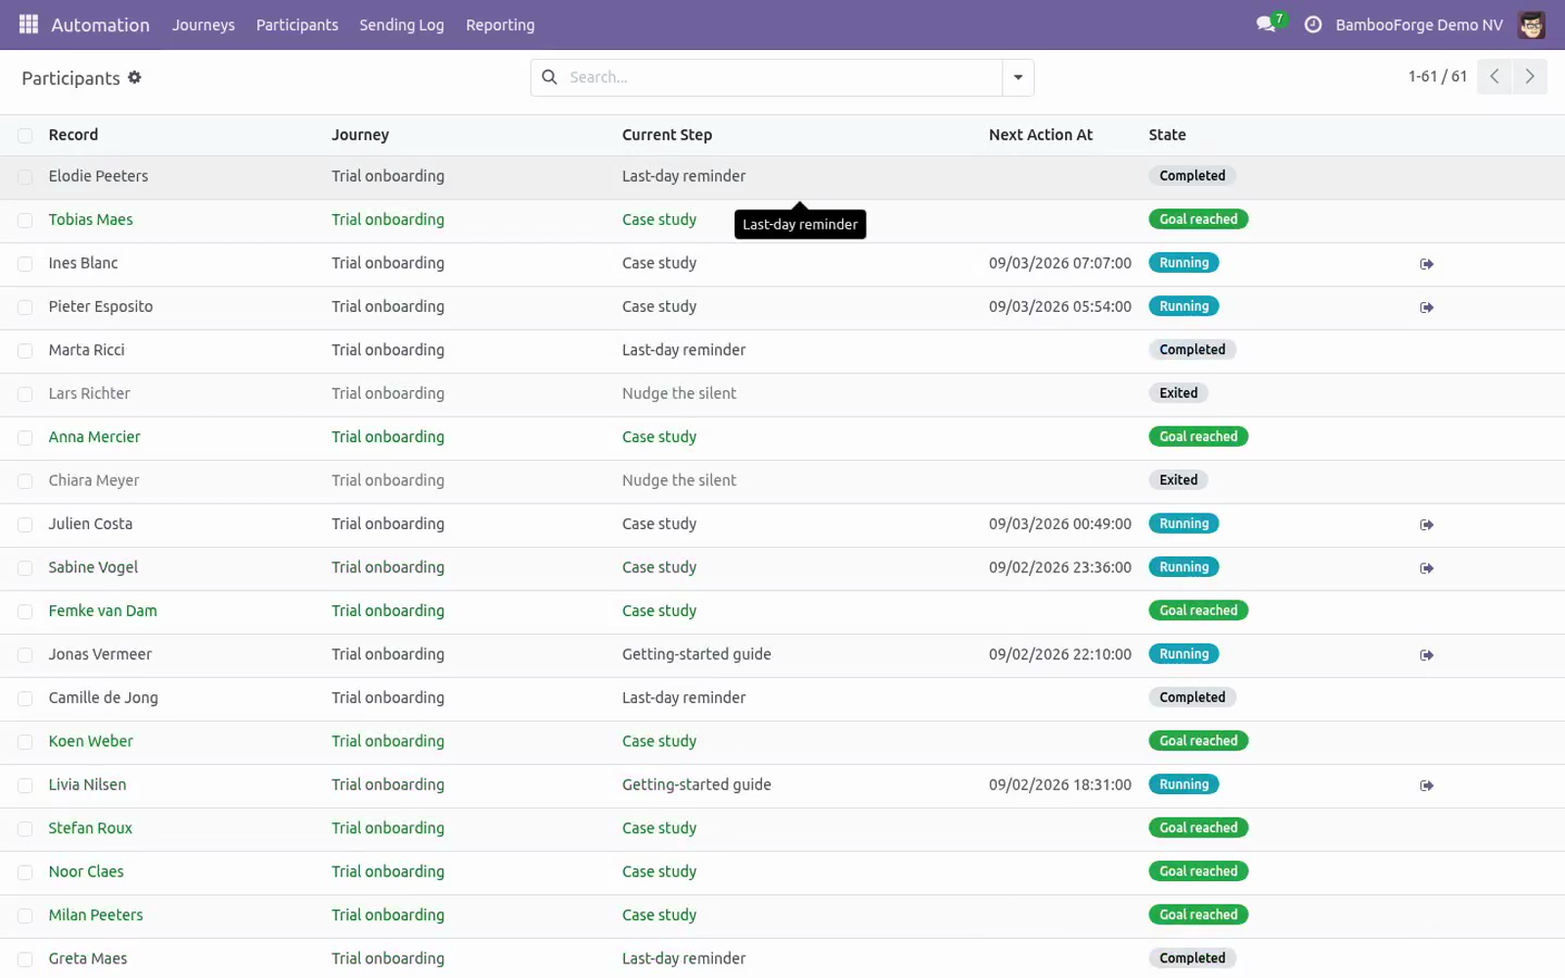Image resolution: width=1565 pixels, height=978 pixels.
Task: Sort by the Journey column header
Action: point(360,135)
